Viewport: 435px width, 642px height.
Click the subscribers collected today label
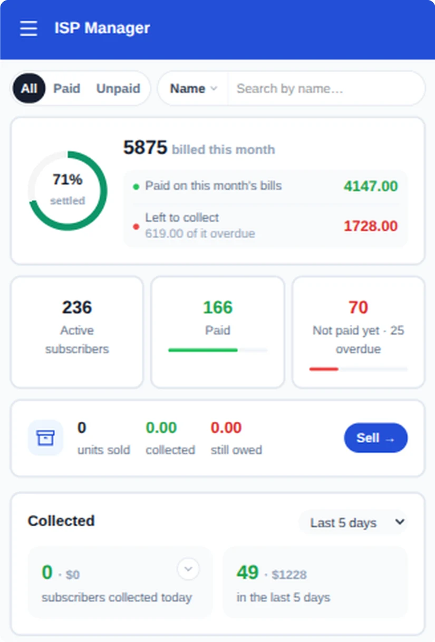[117, 598]
